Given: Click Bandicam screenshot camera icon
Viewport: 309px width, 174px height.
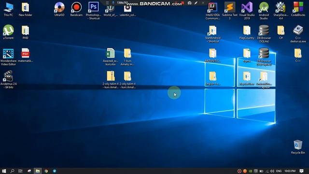Looking at the screenshot, I should click(x=189, y=3).
